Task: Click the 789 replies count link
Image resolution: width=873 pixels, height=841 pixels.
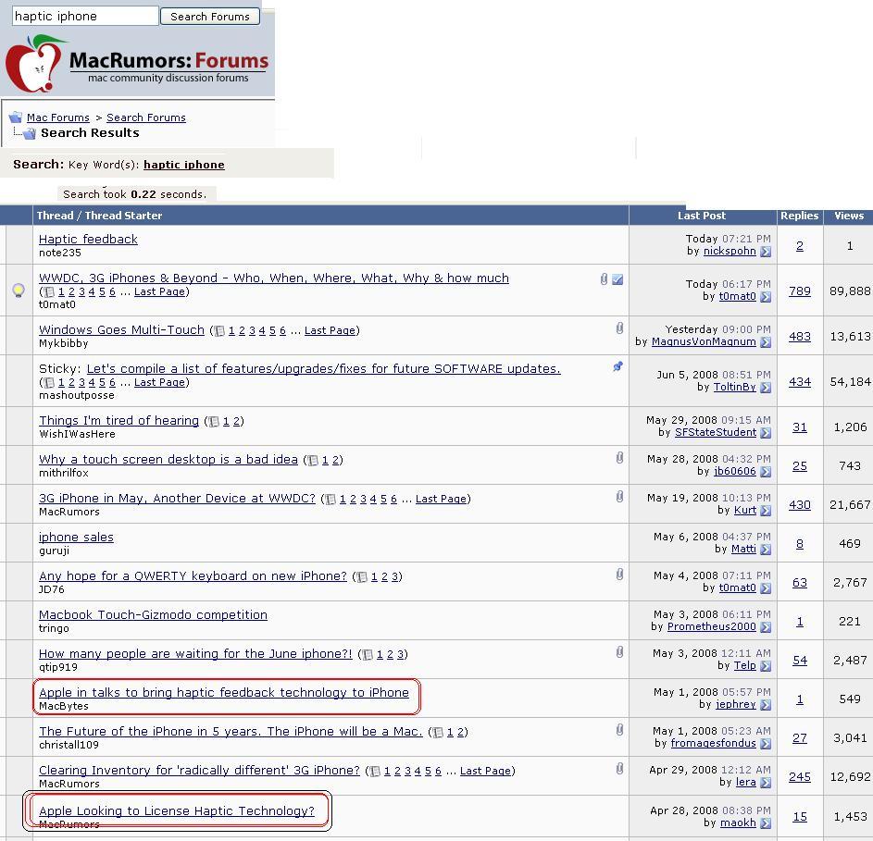Action: pyautogui.click(x=800, y=291)
